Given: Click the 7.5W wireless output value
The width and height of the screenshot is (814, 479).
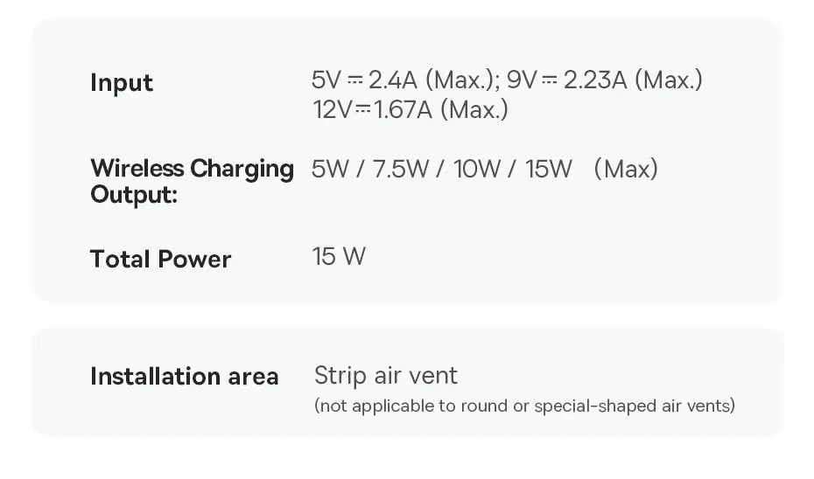Looking at the screenshot, I should tap(401, 169).
